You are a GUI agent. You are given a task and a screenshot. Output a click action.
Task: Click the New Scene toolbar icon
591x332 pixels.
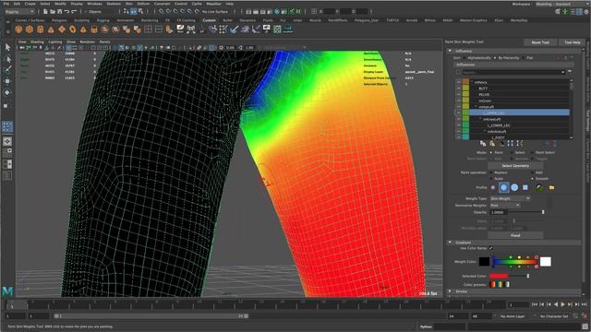pos(45,12)
